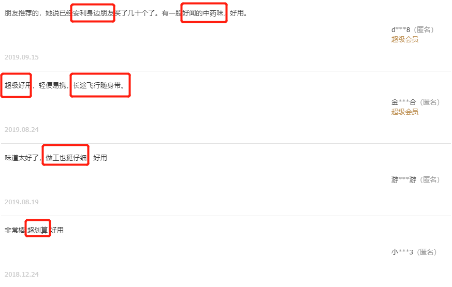Click the review date 2019.09.15
The height and width of the screenshot is (287, 452).
tap(22, 57)
